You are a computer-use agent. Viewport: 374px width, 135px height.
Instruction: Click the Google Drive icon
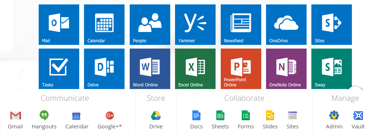point(156,116)
